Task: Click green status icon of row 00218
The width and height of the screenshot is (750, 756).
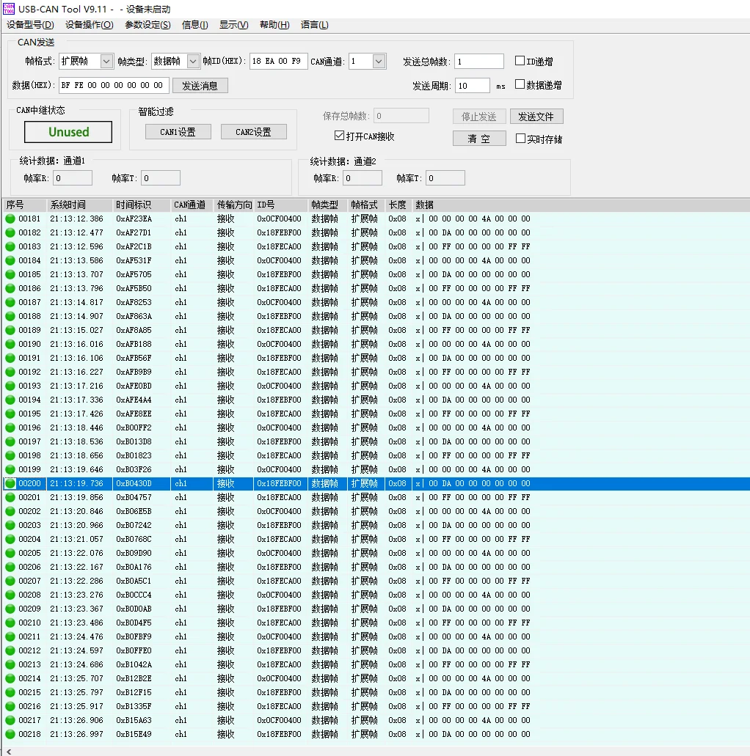Action: [10, 734]
